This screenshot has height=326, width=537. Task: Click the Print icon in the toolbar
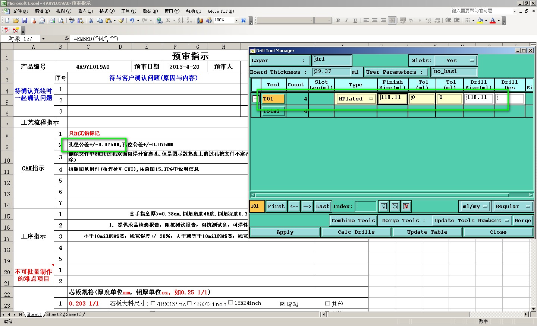click(53, 20)
